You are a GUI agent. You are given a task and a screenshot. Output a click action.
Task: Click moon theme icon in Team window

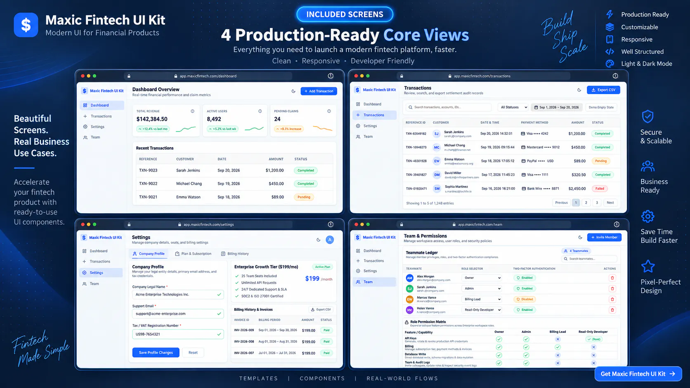580,238
